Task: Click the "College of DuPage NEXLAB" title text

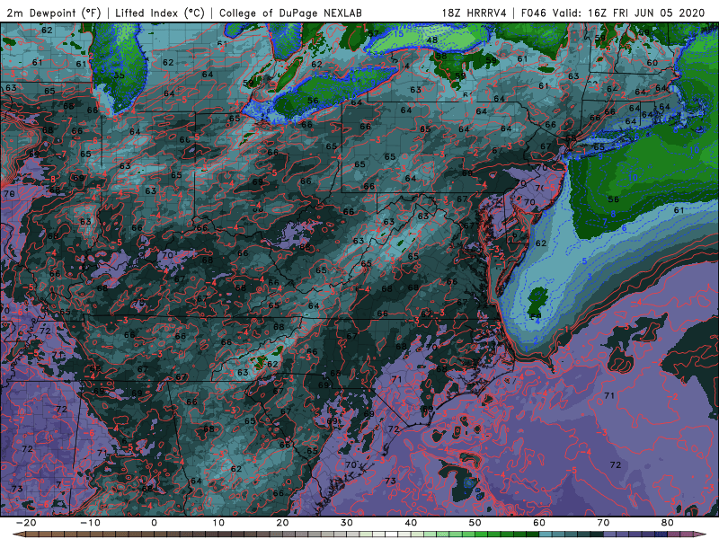Action: [x=290, y=13]
